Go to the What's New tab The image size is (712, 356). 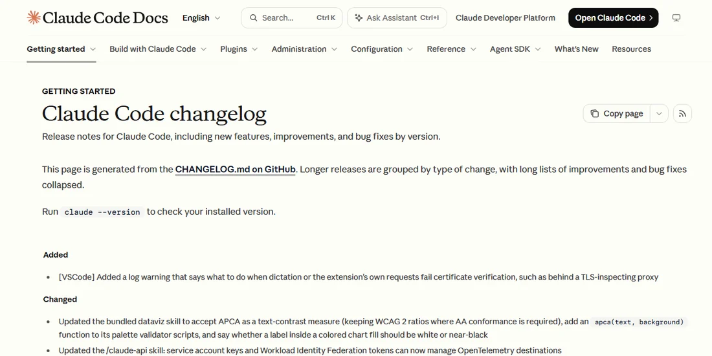pyautogui.click(x=576, y=49)
